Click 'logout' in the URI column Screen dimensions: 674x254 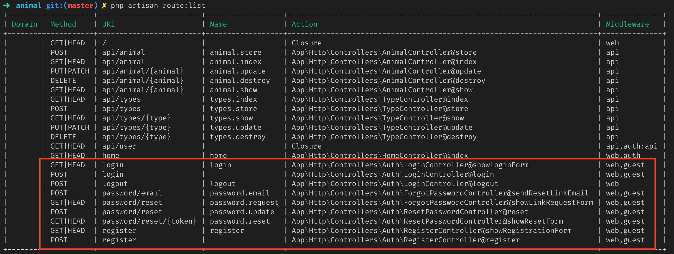115,184
